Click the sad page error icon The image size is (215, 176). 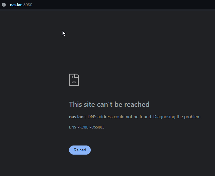[74, 80]
